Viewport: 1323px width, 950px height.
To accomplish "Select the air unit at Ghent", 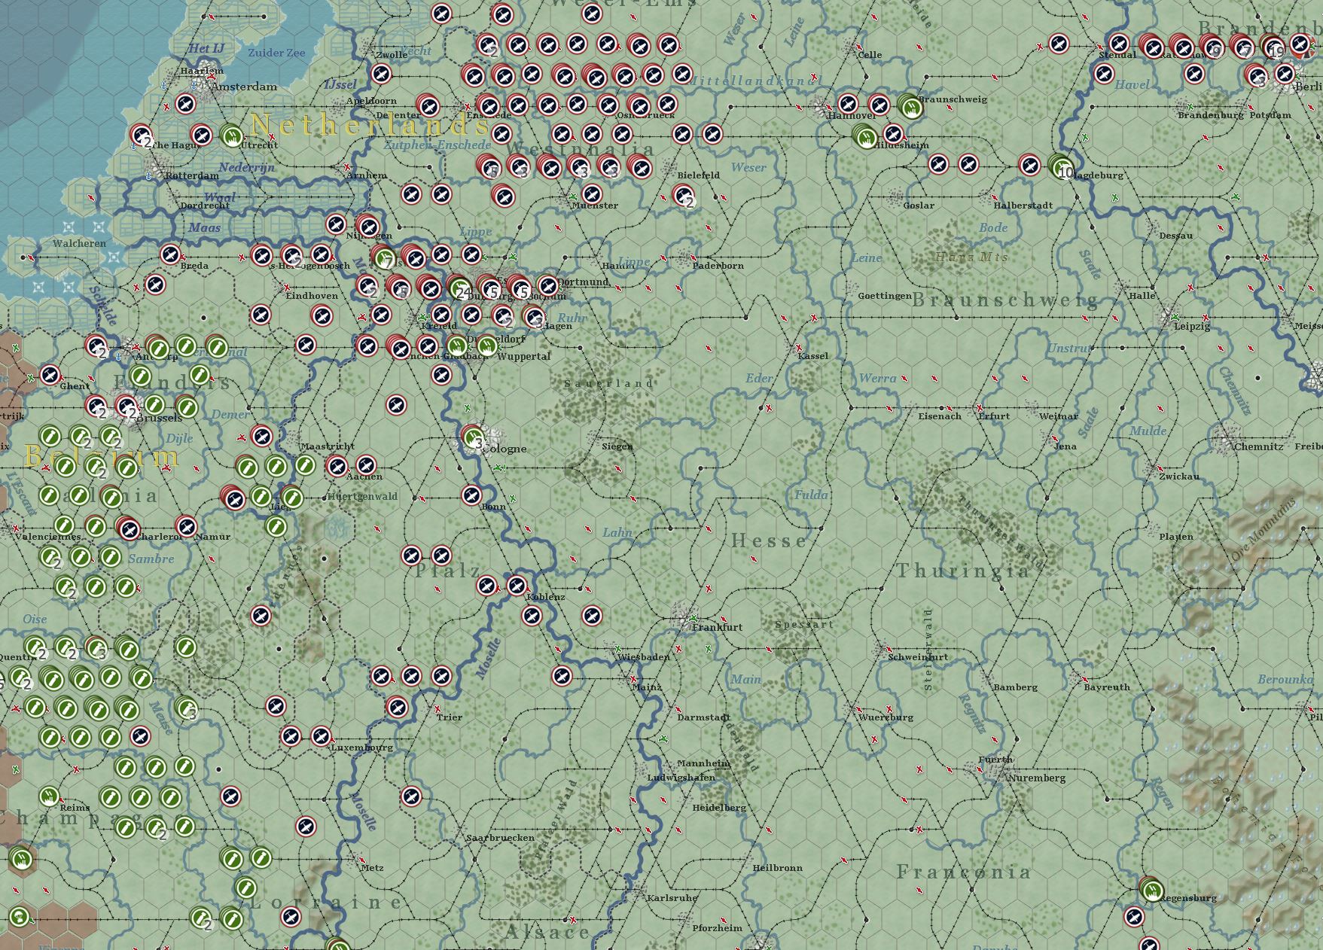I will pos(50,375).
